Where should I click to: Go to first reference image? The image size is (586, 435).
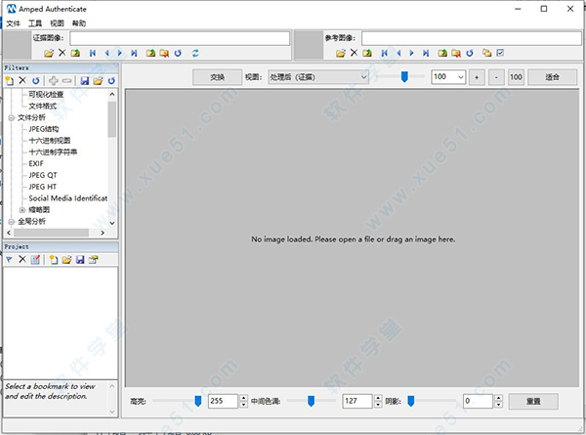(384, 53)
